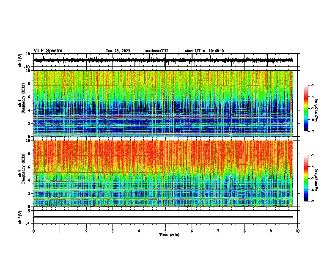Click the ch.1 voltage waveform trace

[x=163, y=60]
